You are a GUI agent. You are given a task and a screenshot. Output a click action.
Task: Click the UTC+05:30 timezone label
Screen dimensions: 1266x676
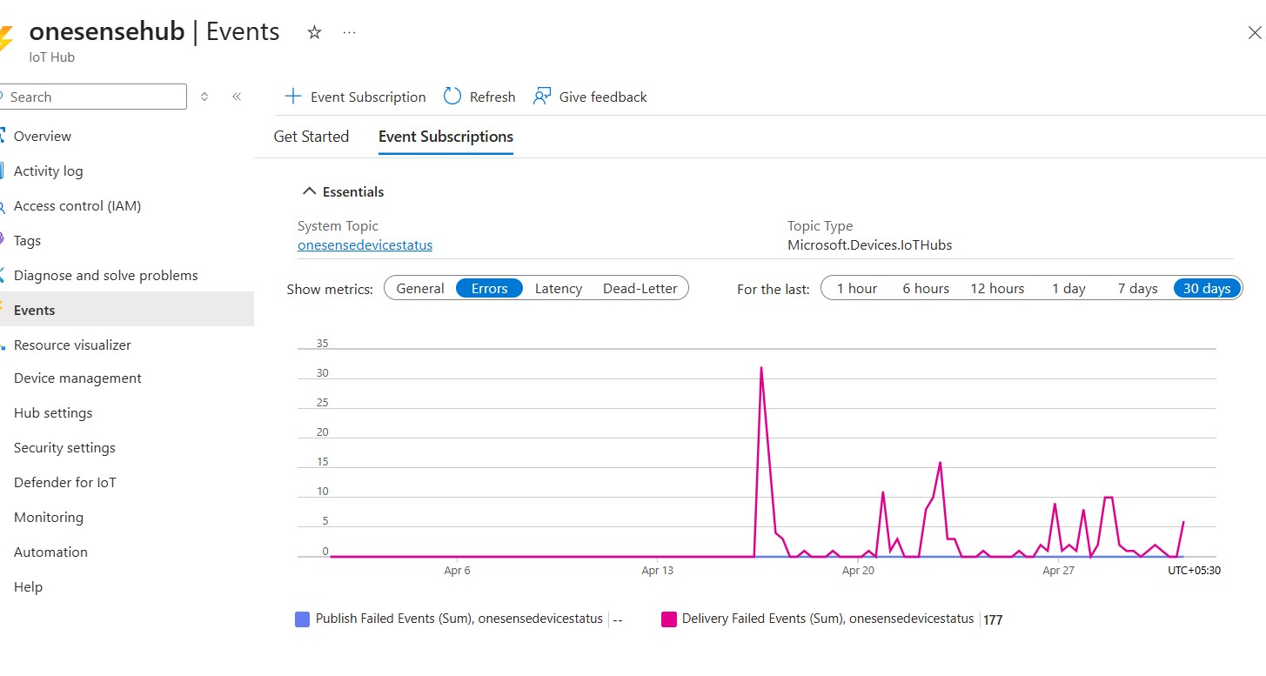[x=1194, y=571]
